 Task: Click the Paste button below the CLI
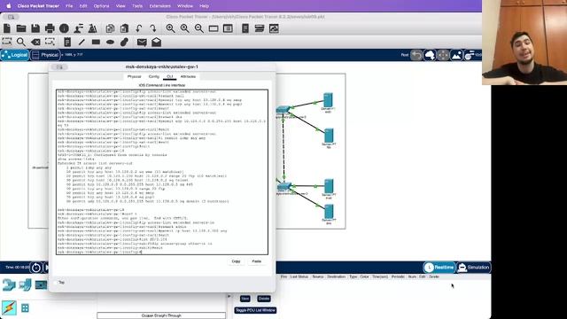point(256,261)
